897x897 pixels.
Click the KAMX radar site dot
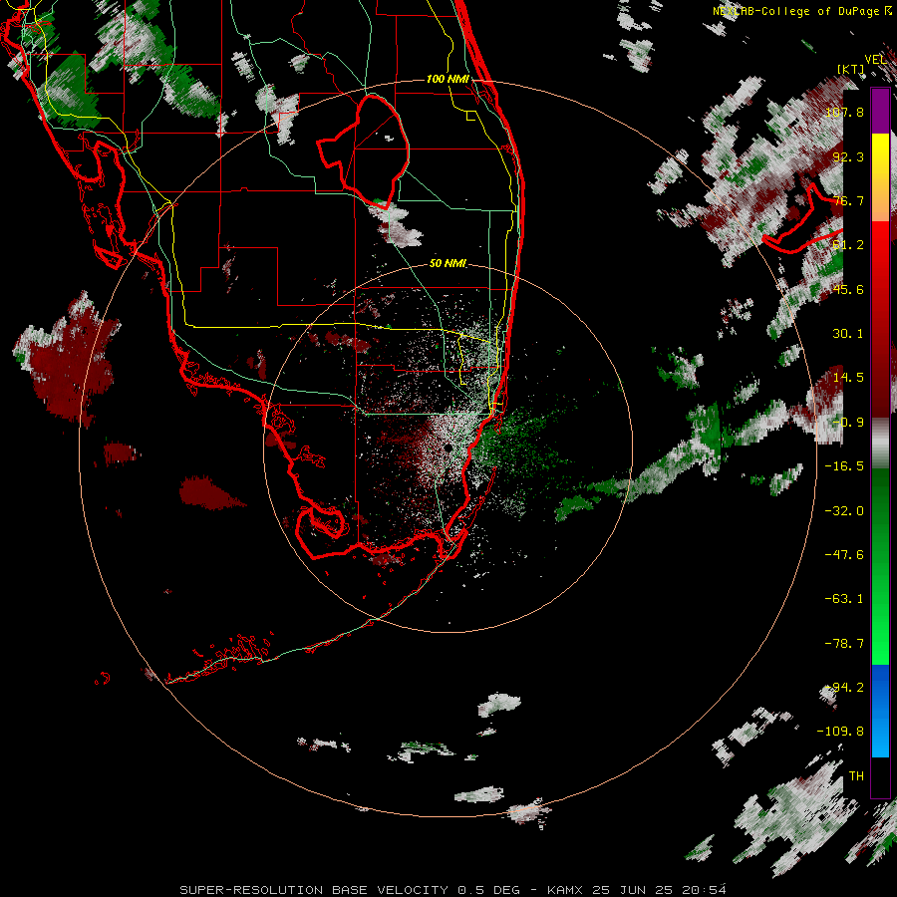(449, 448)
